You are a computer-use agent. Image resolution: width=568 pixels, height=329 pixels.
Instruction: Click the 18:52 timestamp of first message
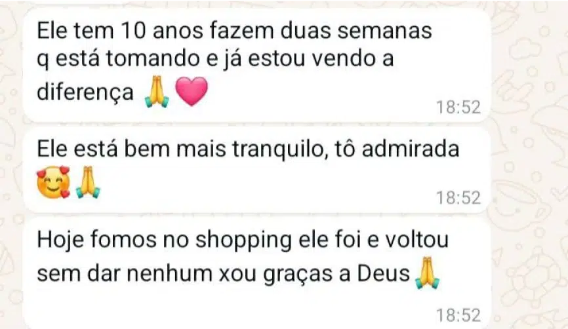458,107
